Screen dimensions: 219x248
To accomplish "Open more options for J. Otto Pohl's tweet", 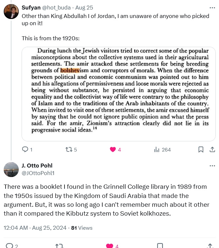I will click(x=212, y=166).
